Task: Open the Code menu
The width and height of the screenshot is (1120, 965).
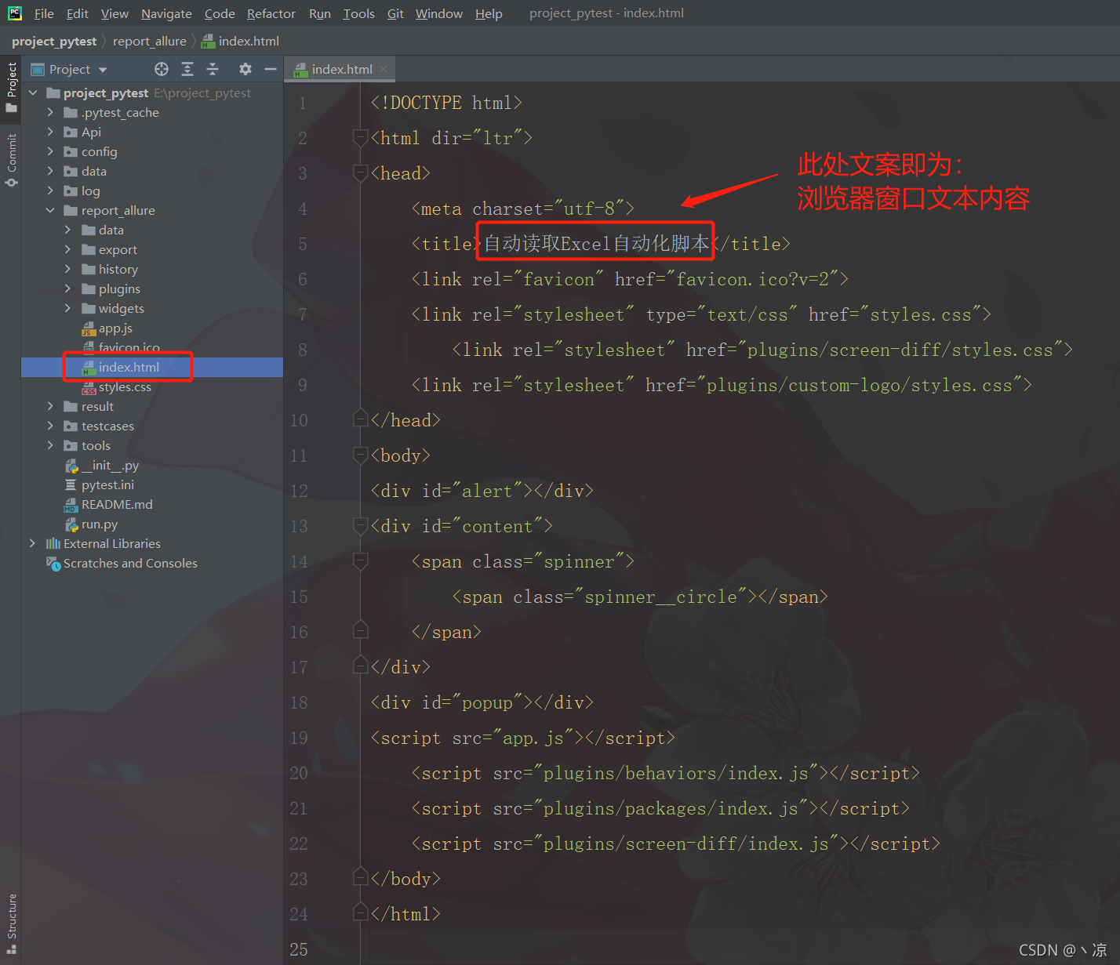Action: coord(220,13)
